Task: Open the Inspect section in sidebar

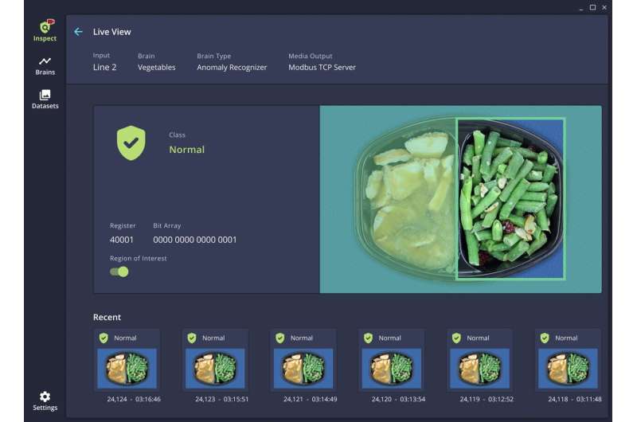Action: tap(45, 30)
